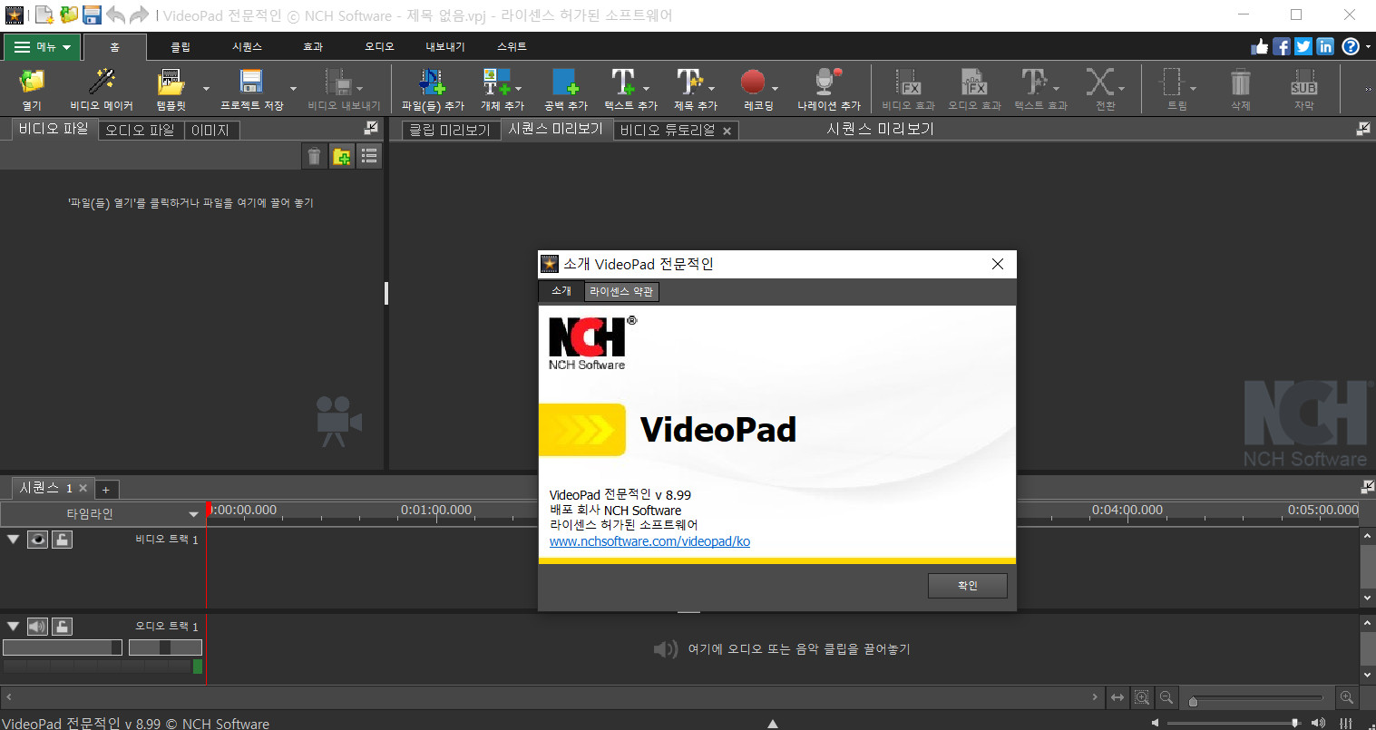Toggle visibility eye on 비디오 트랙 1
This screenshot has height=730, width=1376.
point(37,540)
